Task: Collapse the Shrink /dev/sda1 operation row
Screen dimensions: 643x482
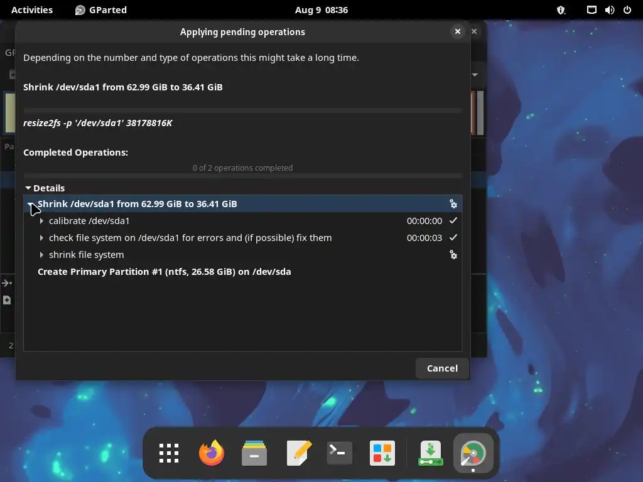Action: pyautogui.click(x=30, y=204)
